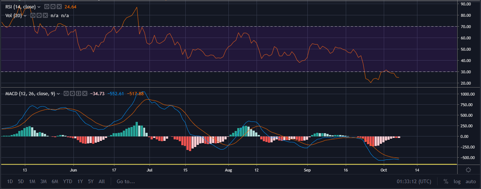Expand the RSI (14, close) dropdown arrow
The image size is (481, 189).
pos(39,7)
